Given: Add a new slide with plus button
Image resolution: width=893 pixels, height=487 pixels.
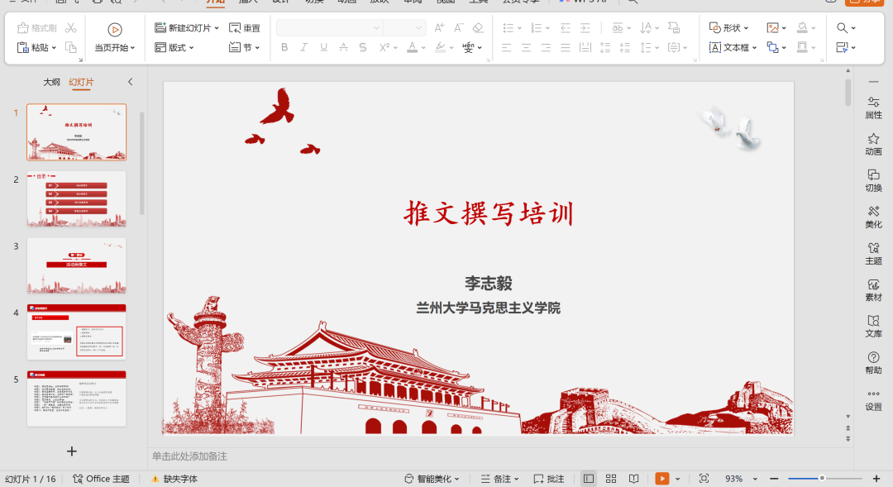Looking at the screenshot, I should pos(72,451).
